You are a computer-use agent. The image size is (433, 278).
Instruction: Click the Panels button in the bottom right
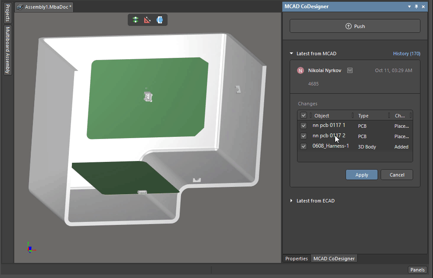[x=417, y=269]
